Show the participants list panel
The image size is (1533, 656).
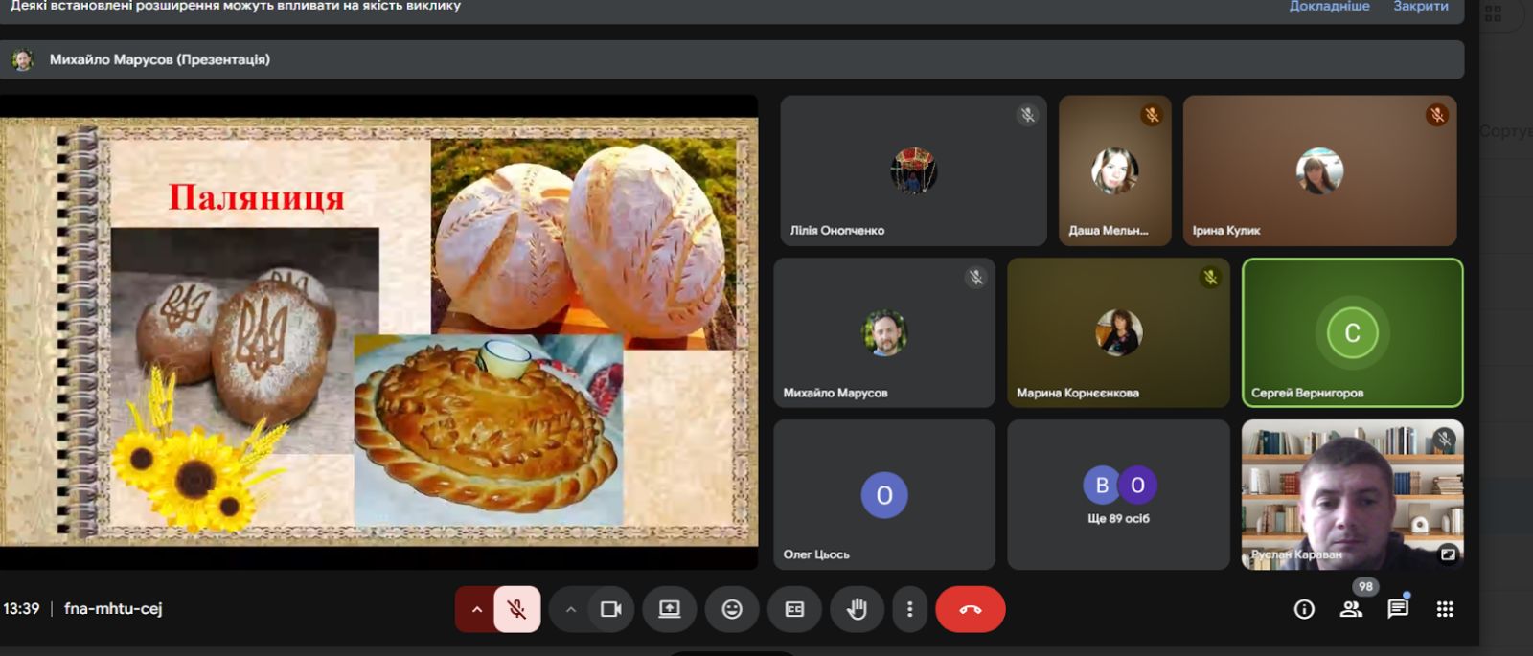[1351, 609]
